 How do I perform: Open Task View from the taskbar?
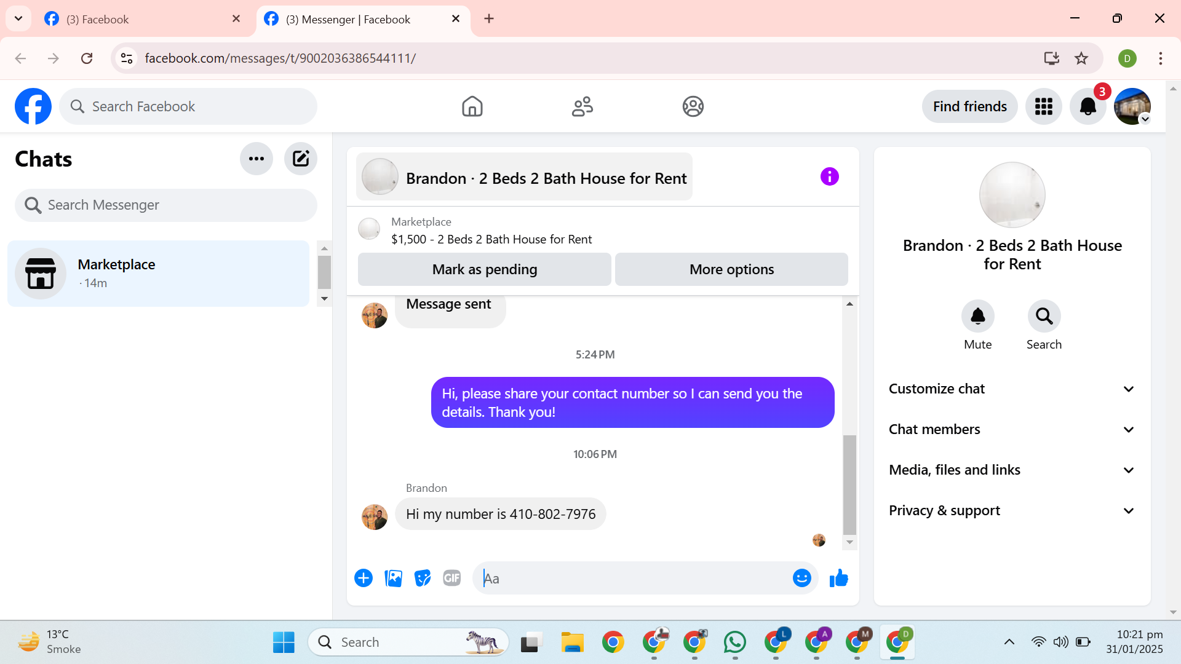pyautogui.click(x=531, y=642)
